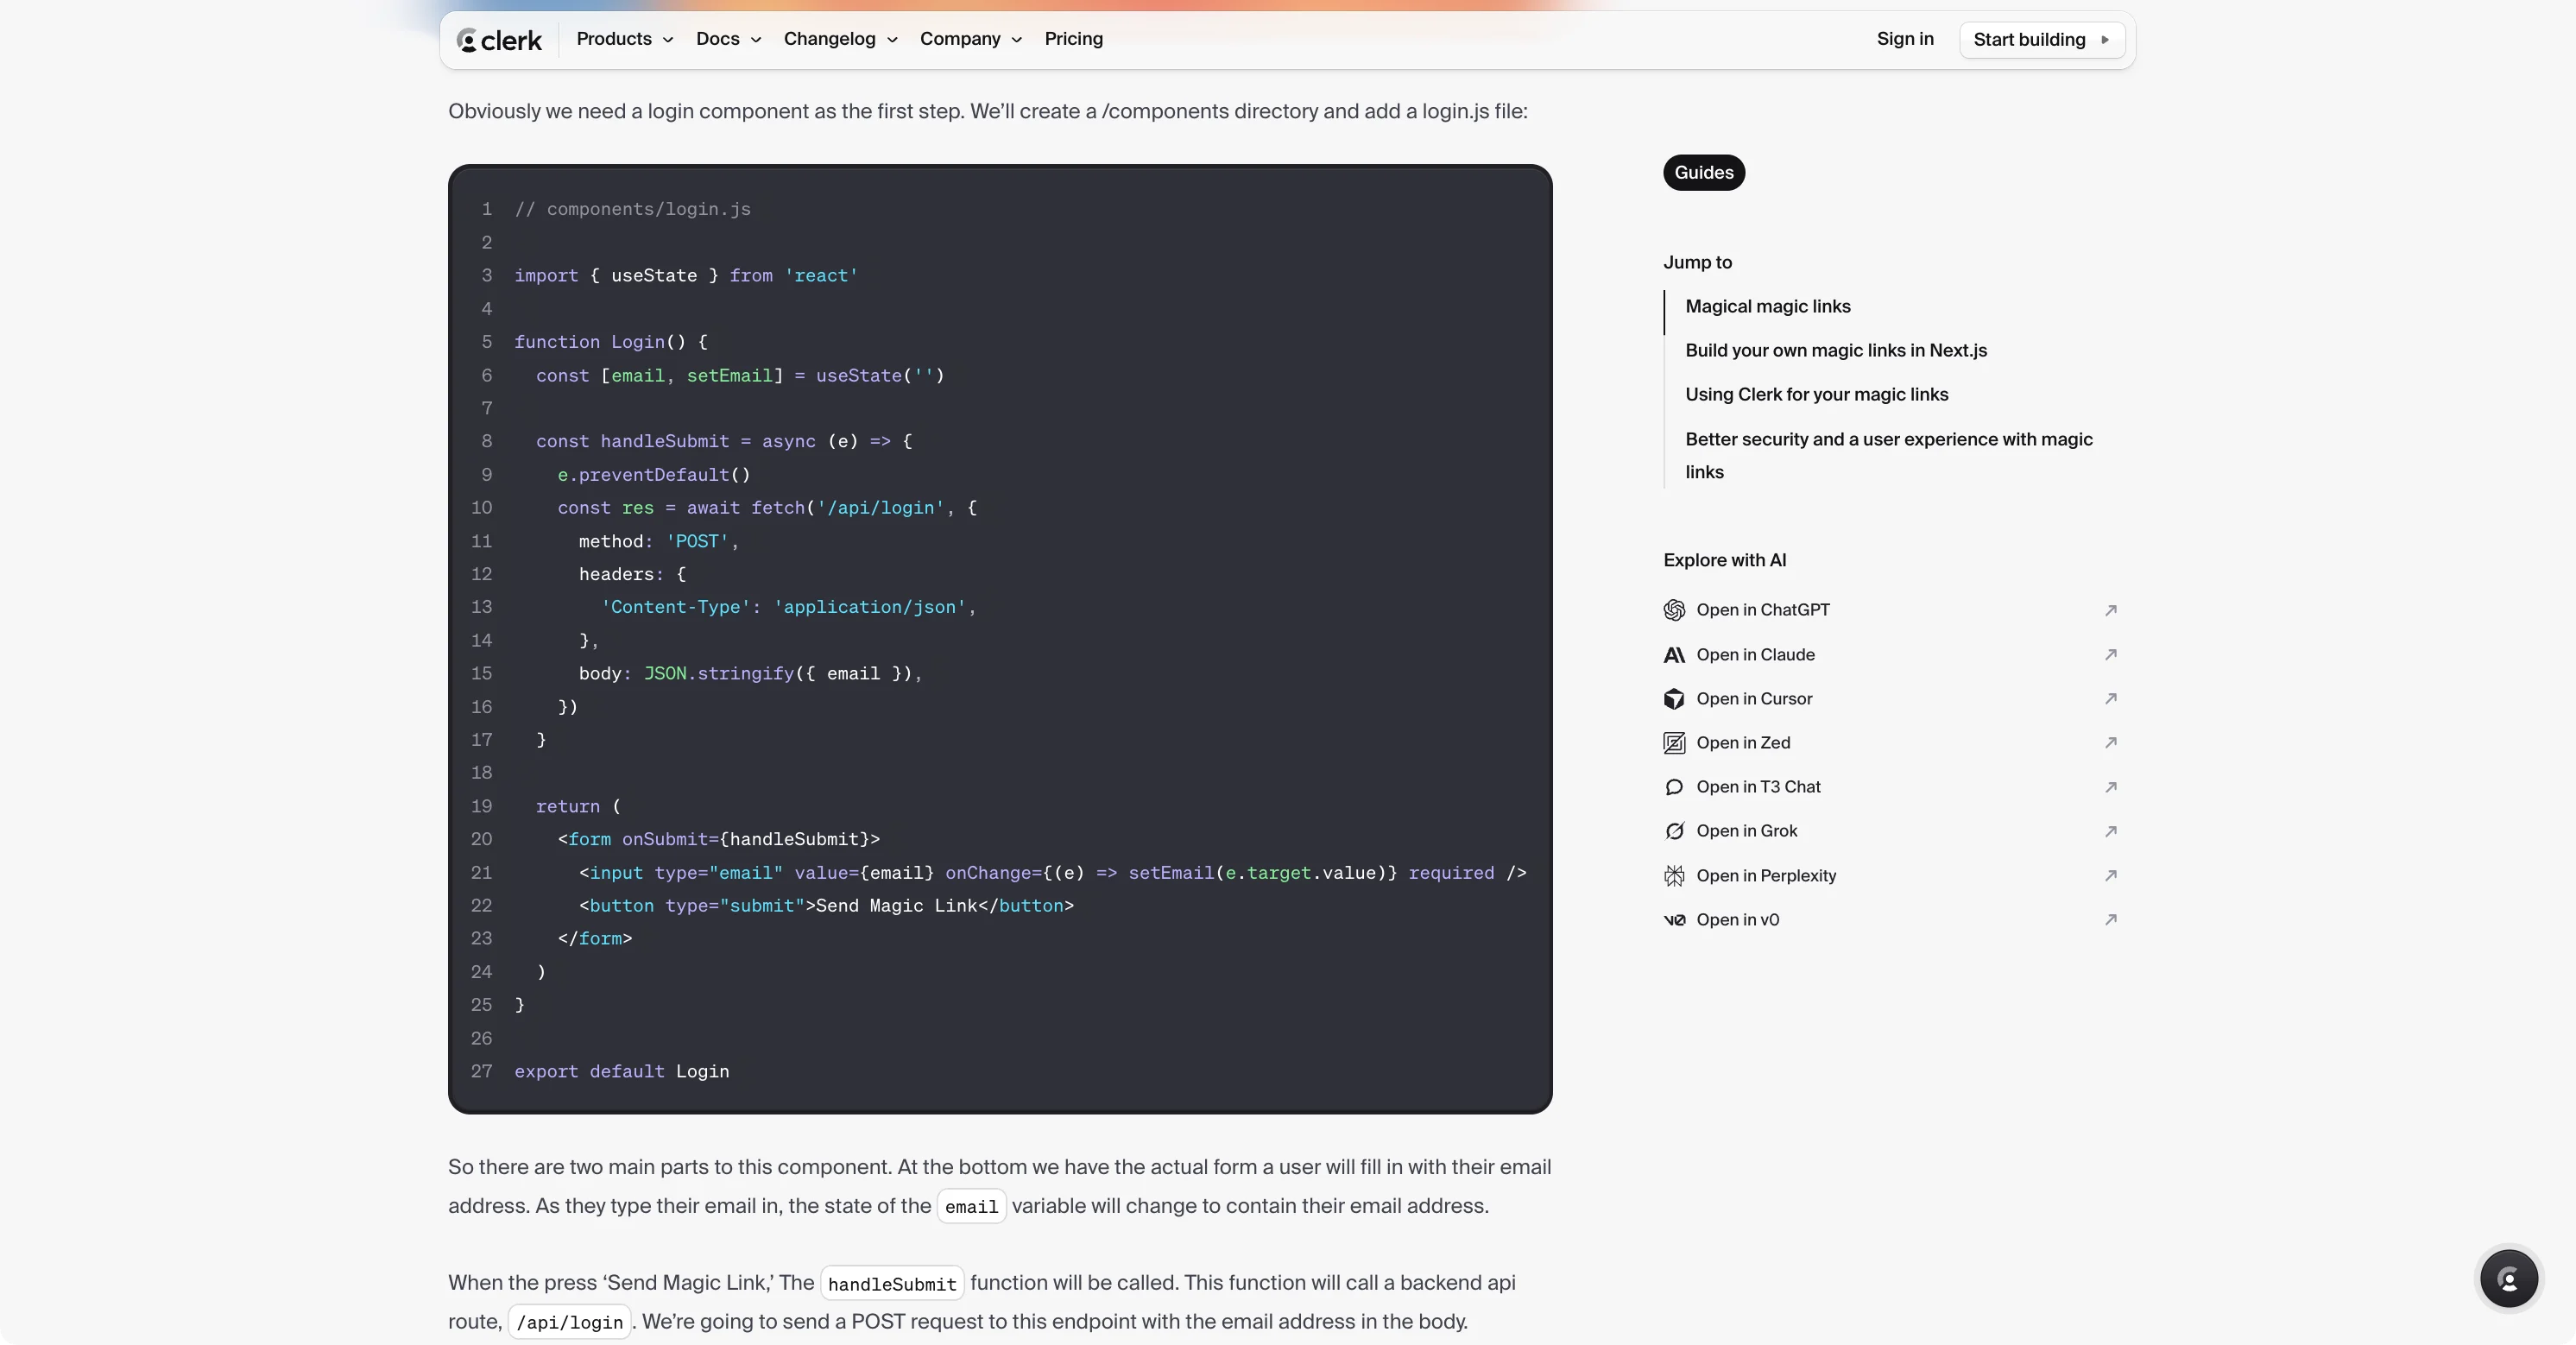The width and height of the screenshot is (2576, 1345).
Task: Open the floating Clerk assistant button
Action: (2508, 1278)
